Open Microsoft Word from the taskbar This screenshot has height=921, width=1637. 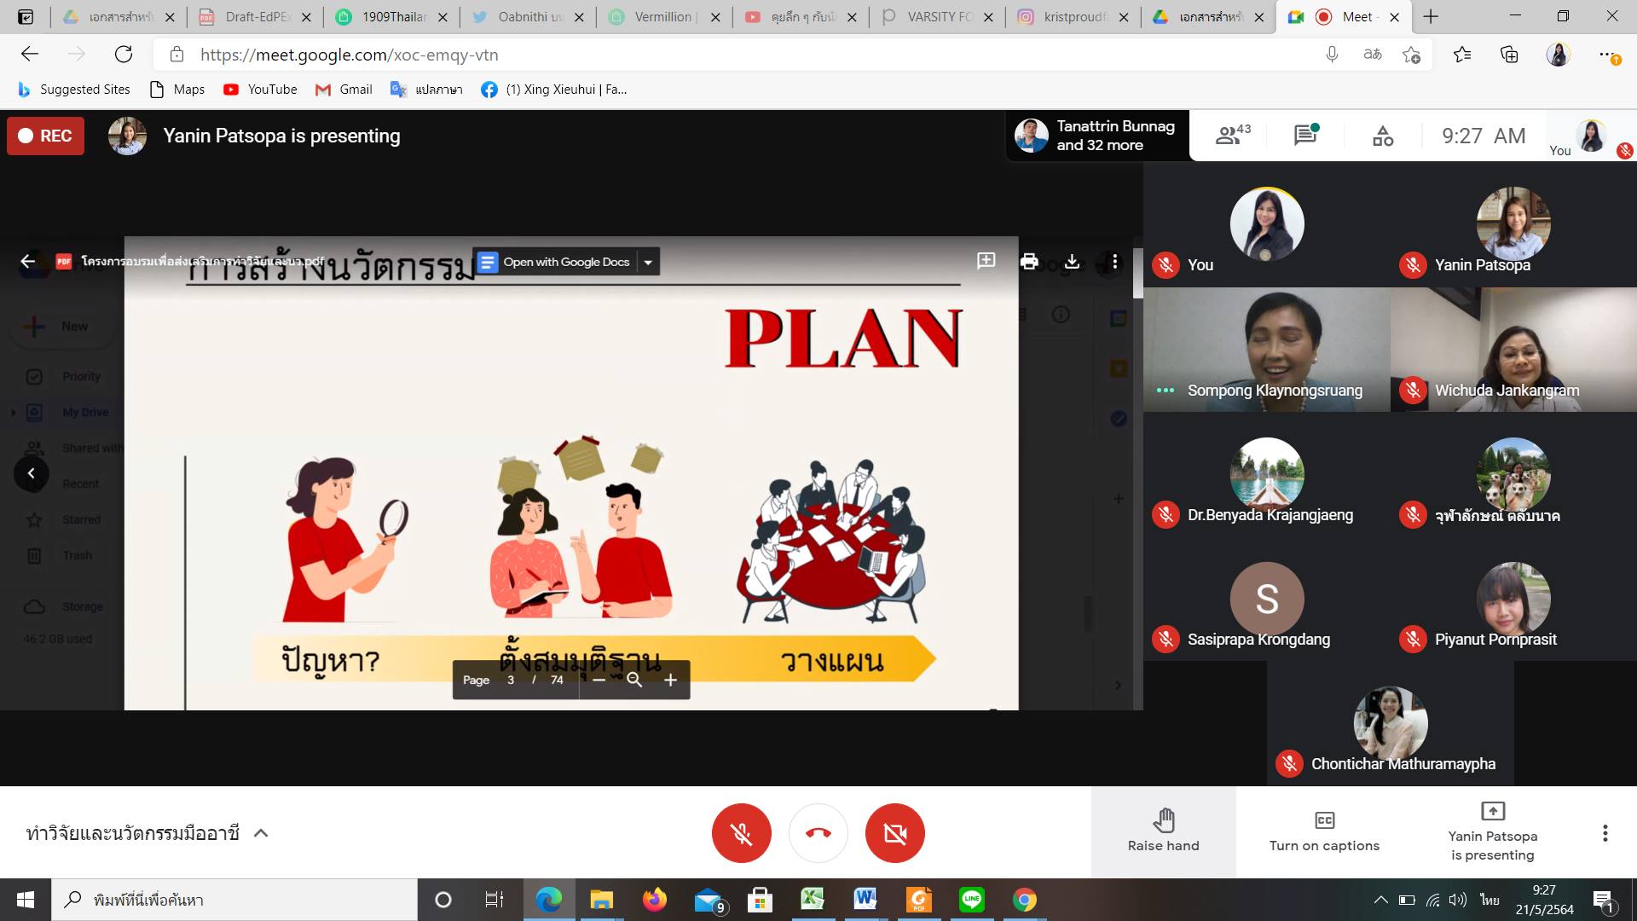(x=865, y=899)
